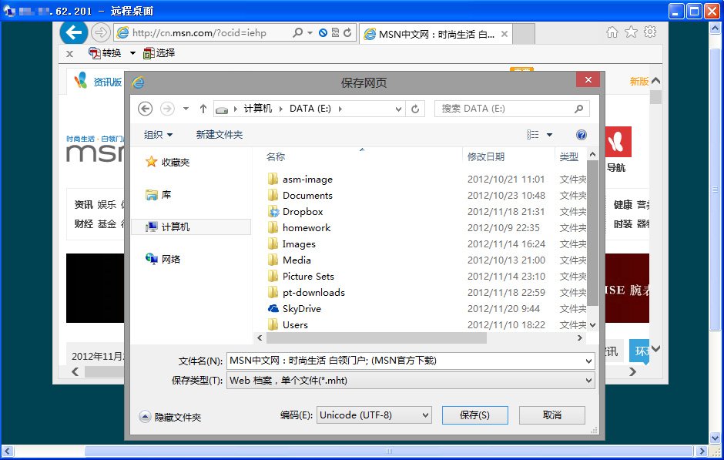
Task: Go up one folder level
Action: [x=203, y=109]
